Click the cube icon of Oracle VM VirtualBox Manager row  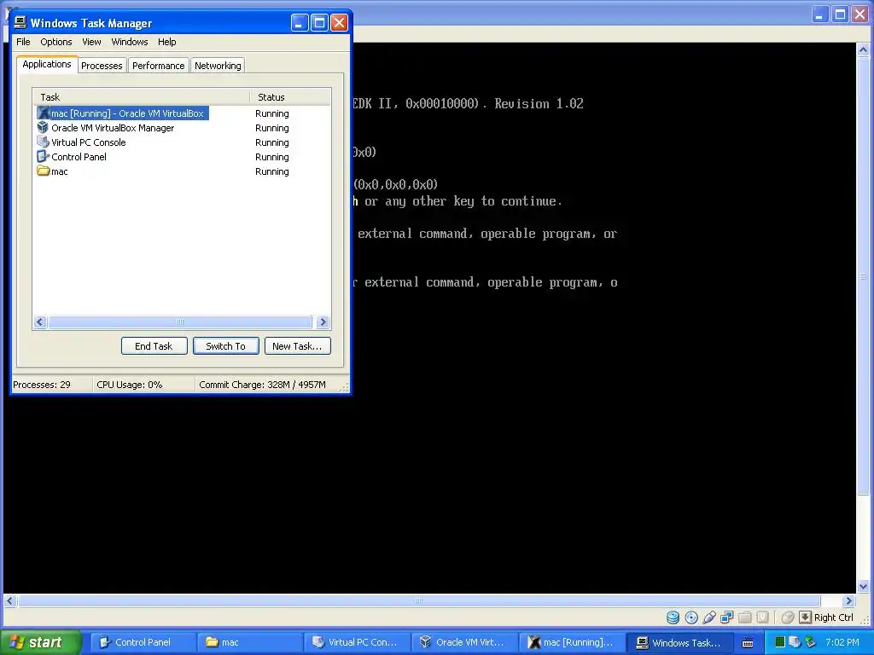pos(44,128)
